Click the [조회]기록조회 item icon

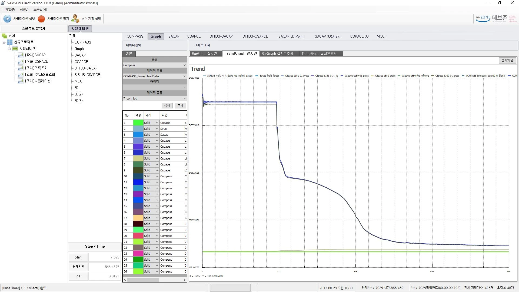click(21, 68)
